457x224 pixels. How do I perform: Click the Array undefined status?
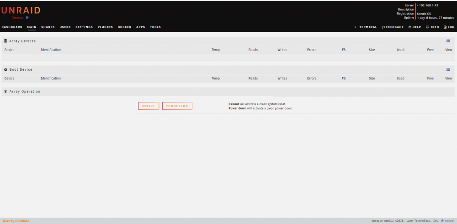(x=16, y=221)
